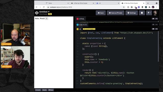The width and height of the screenshot is (163, 92).
Task: Open CSS editor settings gear
Action: pos(153,25)
